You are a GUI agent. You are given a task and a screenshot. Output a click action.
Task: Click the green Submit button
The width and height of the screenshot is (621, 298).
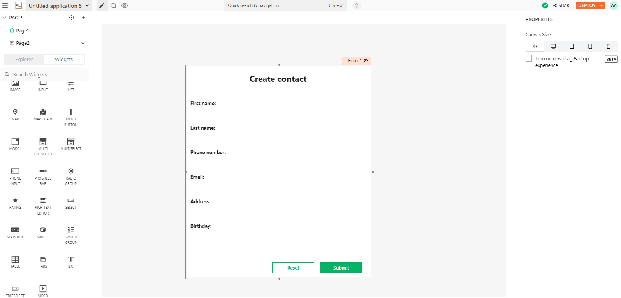tap(341, 268)
